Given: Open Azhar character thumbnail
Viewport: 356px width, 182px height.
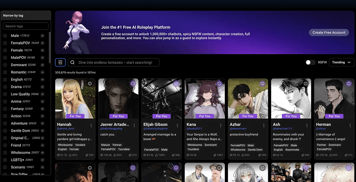Looking at the screenshot, I should tap(248, 99).
